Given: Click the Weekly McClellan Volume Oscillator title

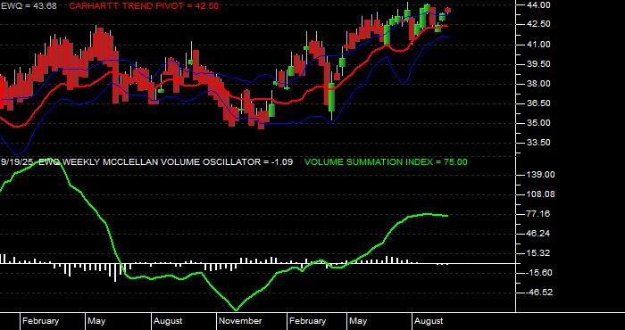Looking at the screenshot, I should coord(146,162).
